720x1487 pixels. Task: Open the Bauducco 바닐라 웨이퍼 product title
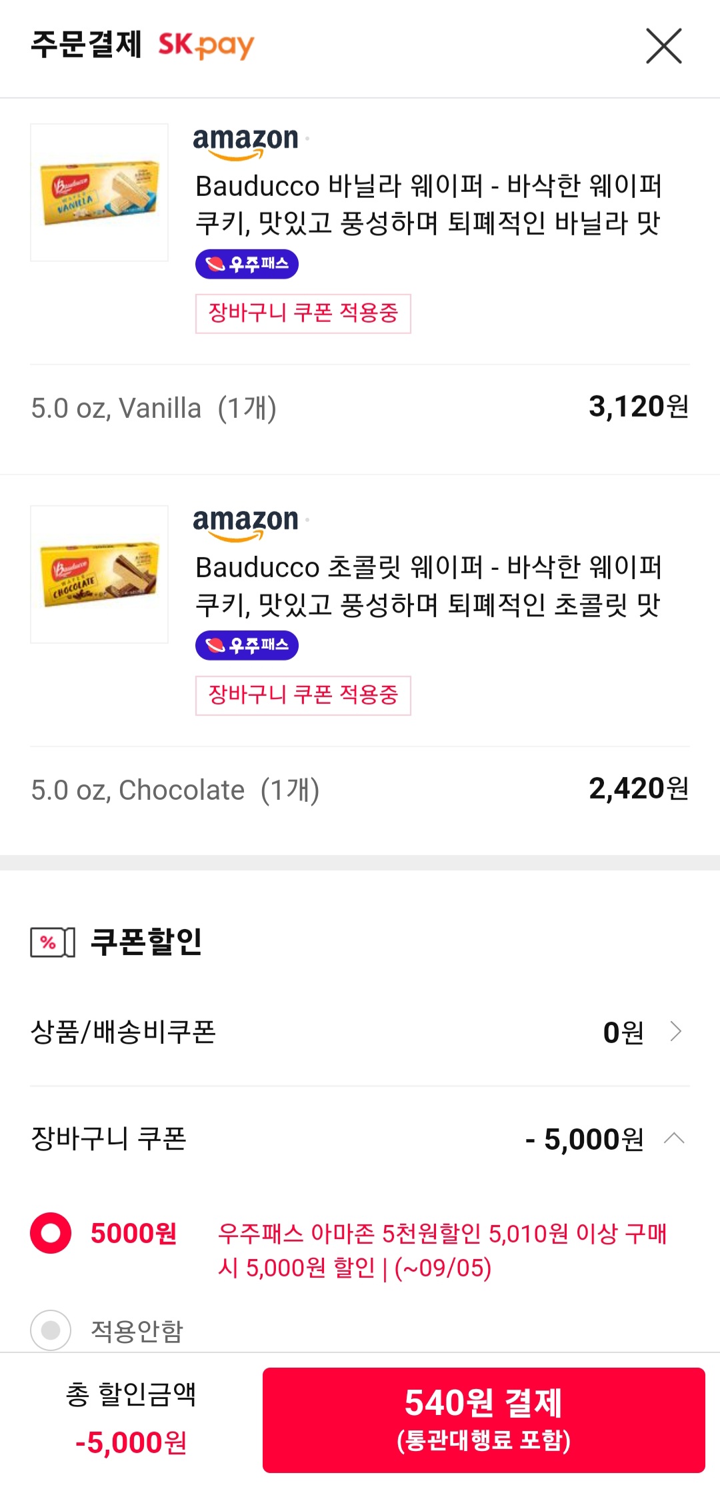click(x=428, y=204)
